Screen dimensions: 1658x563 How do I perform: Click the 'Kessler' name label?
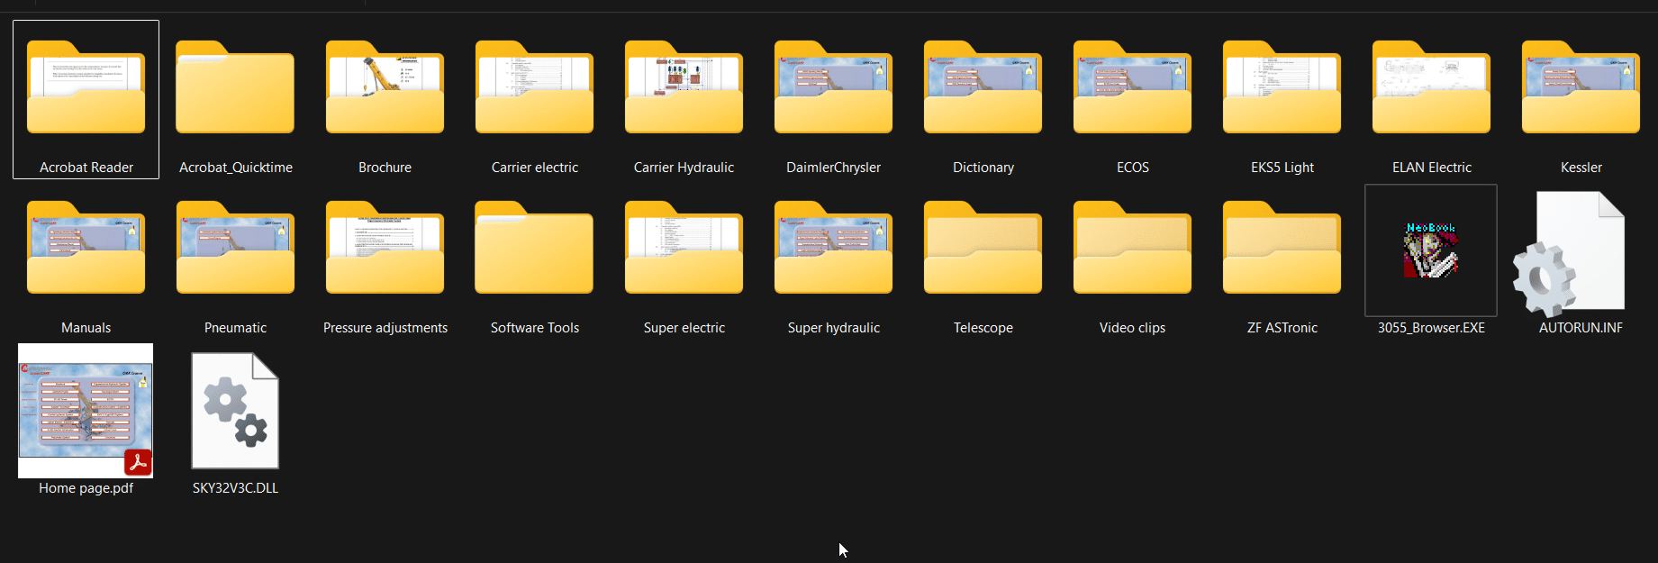pos(1581,168)
